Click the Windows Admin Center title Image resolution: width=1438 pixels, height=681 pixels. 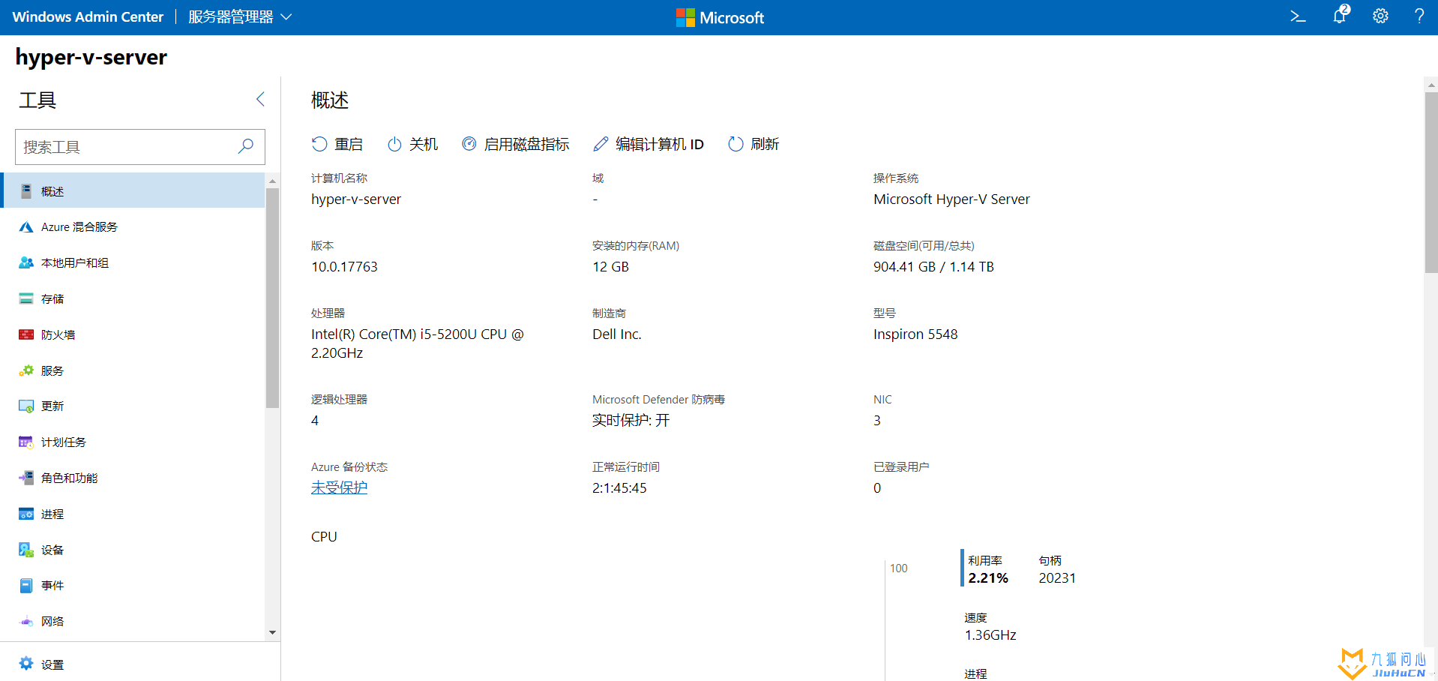click(88, 17)
